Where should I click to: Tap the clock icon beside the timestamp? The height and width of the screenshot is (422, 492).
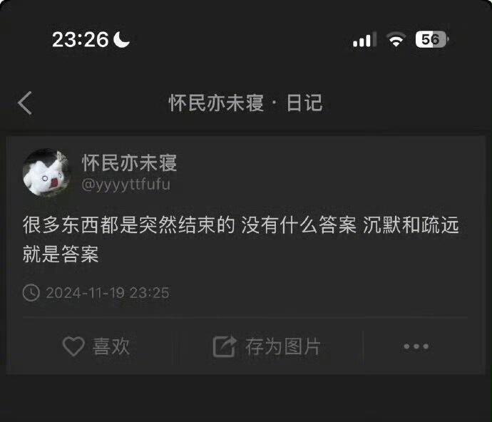pyautogui.click(x=31, y=293)
